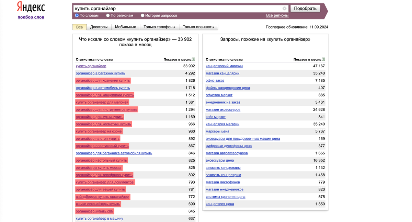
Task: Open органайзер в автомобиль купить link
Action: click(103, 88)
